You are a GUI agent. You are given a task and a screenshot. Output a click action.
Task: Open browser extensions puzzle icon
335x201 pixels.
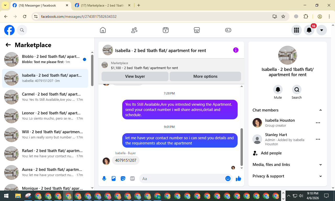pyautogui.click(x=306, y=16)
